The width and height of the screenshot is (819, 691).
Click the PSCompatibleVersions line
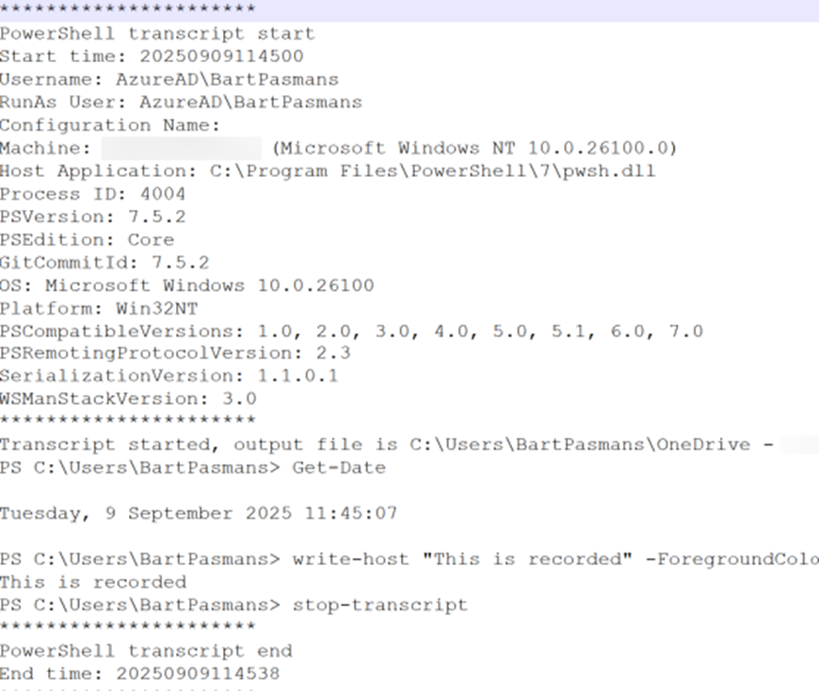351,331
